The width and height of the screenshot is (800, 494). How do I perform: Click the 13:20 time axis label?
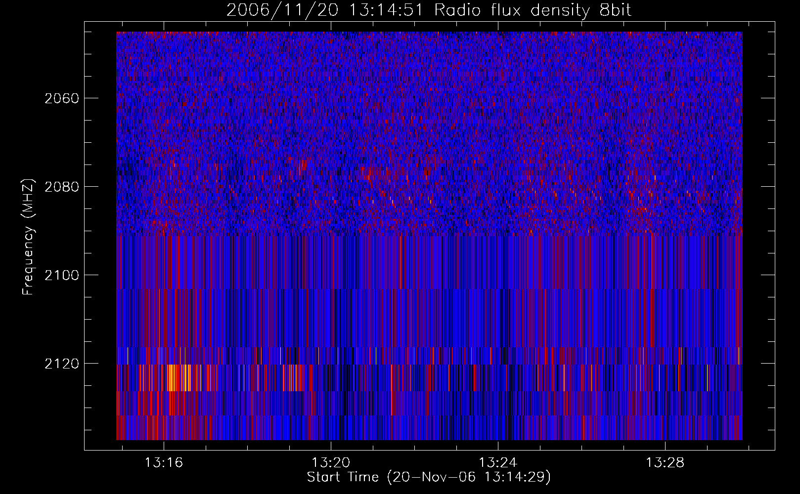point(331,462)
